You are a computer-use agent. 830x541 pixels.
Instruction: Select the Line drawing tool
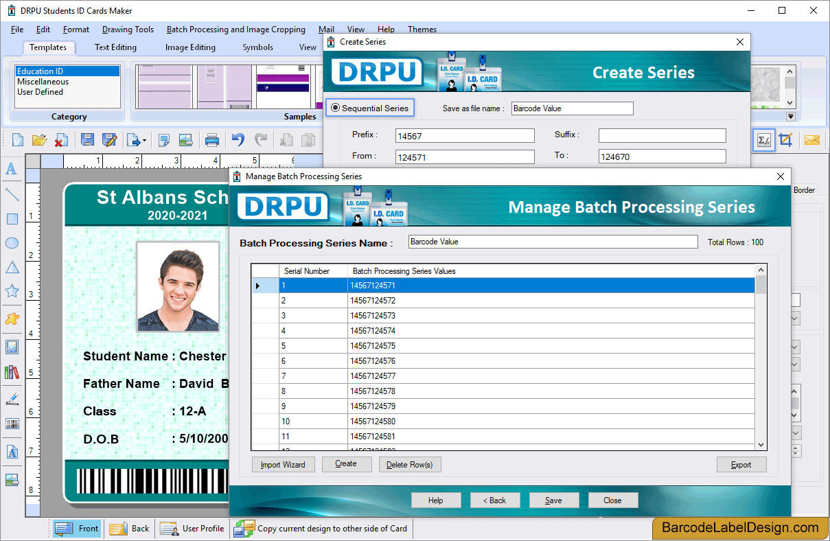(12, 194)
